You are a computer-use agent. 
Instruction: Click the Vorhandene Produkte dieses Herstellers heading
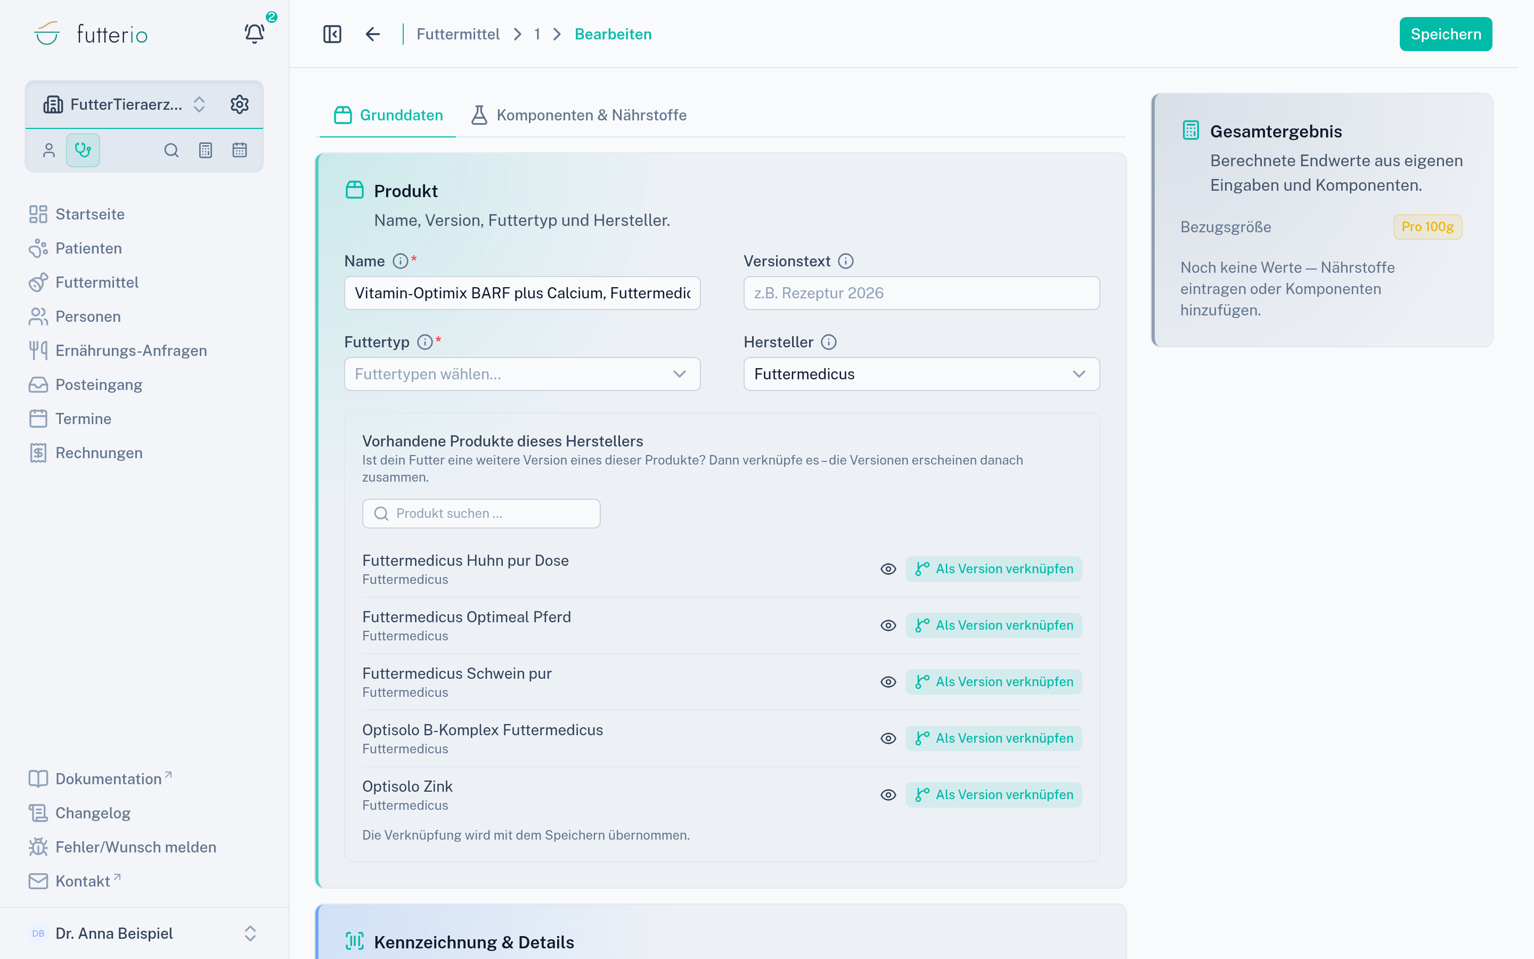502,442
